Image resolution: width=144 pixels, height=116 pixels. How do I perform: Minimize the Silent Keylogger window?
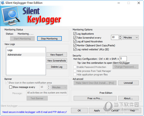click(119, 3)
